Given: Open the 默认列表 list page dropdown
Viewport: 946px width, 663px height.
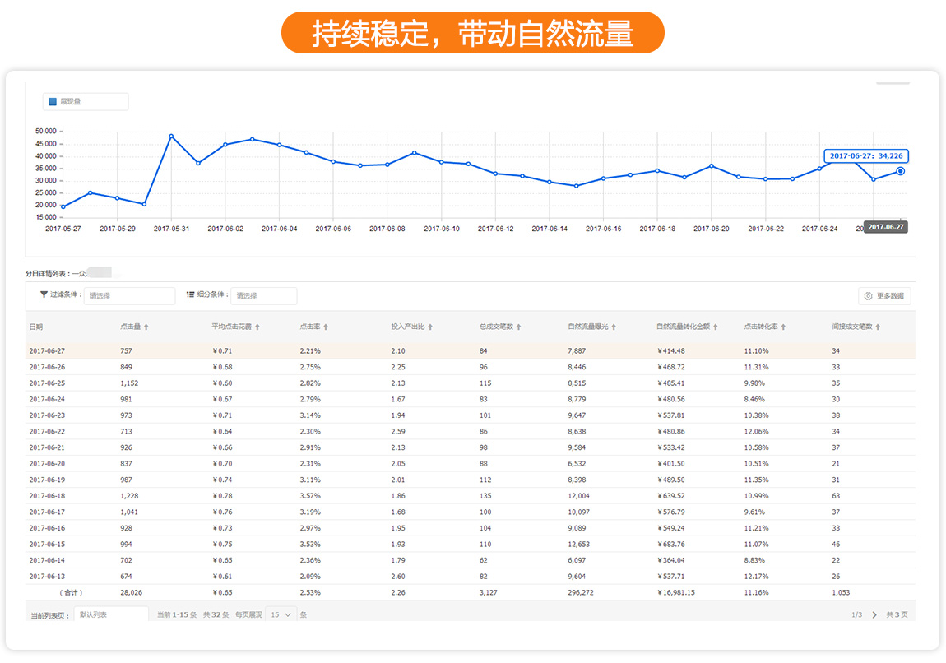Looking at the screenshot, I should tap(111, 614).
